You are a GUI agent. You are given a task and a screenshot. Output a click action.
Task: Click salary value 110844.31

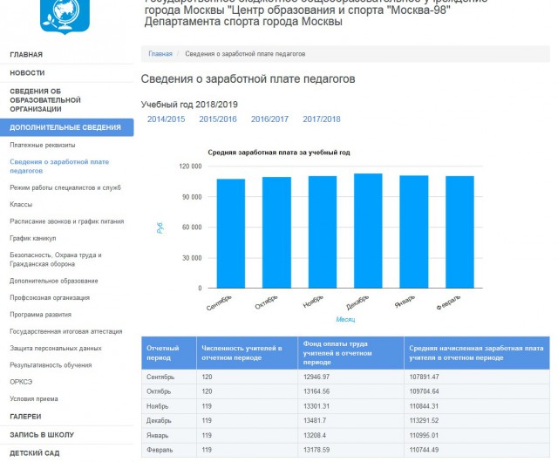[424, 406]
